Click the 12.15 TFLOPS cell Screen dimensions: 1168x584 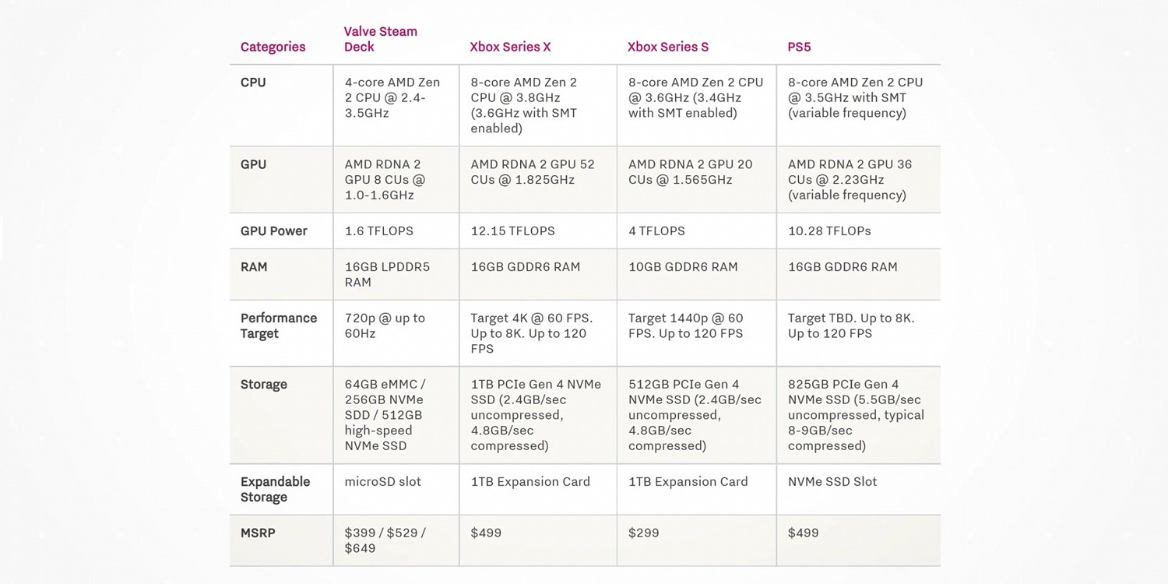[x=512, y=231]
